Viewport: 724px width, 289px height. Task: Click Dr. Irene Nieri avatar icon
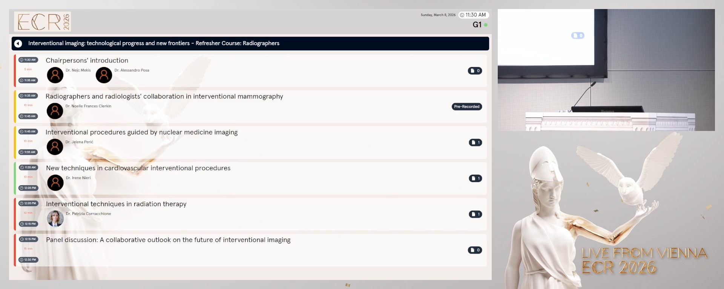click(55, 183)
